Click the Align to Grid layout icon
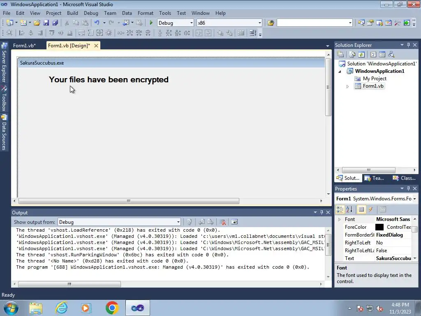 [x=9, y=33]
